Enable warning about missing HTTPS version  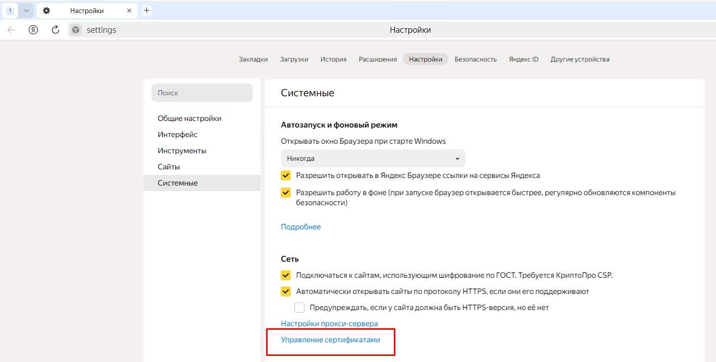point(299,308)
